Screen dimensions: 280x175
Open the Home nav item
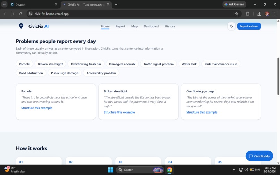point(105,26)
